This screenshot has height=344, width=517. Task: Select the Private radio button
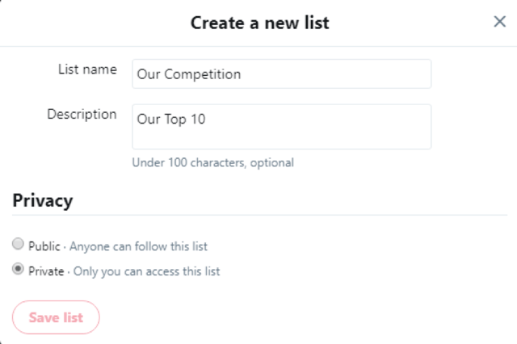(x=18, y=271)
